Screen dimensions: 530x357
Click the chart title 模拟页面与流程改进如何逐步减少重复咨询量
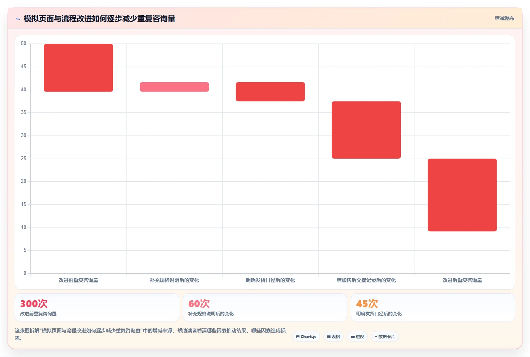99,19
